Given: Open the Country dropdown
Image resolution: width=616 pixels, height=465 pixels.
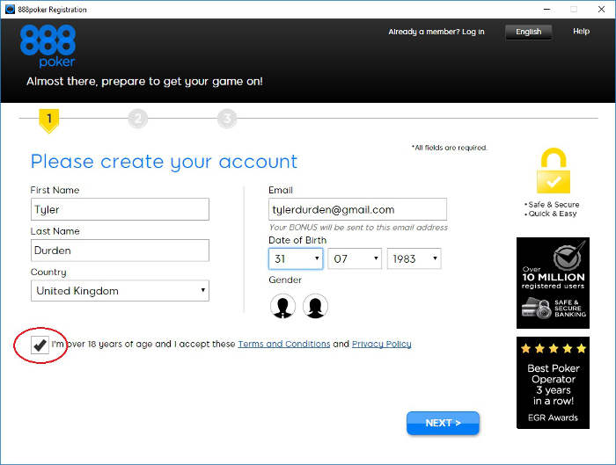Looking at the screenshot, I should click(120, 291).
